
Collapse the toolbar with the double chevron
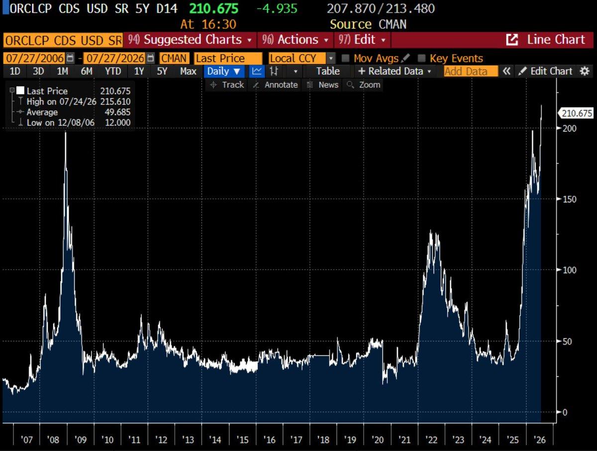(506, 71)
